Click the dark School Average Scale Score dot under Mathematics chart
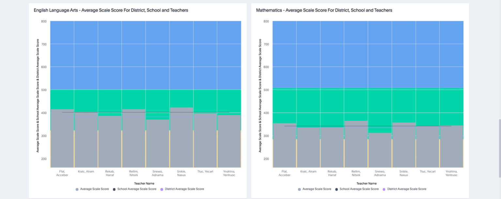The image size is (501, 199). pos(336,189)
